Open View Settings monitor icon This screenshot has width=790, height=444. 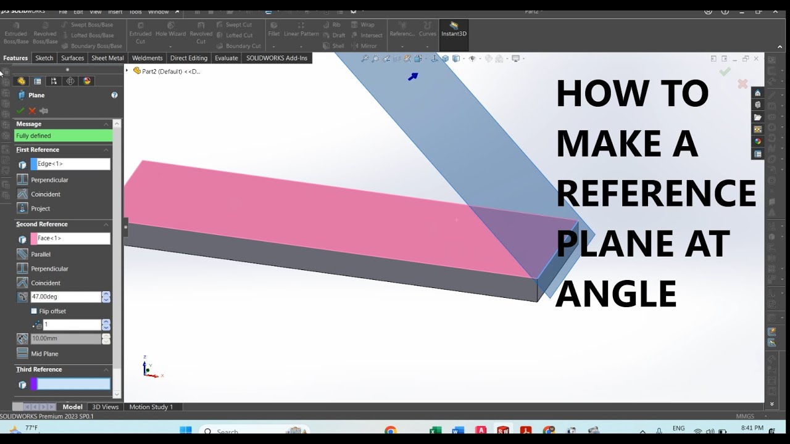point(515,59)
